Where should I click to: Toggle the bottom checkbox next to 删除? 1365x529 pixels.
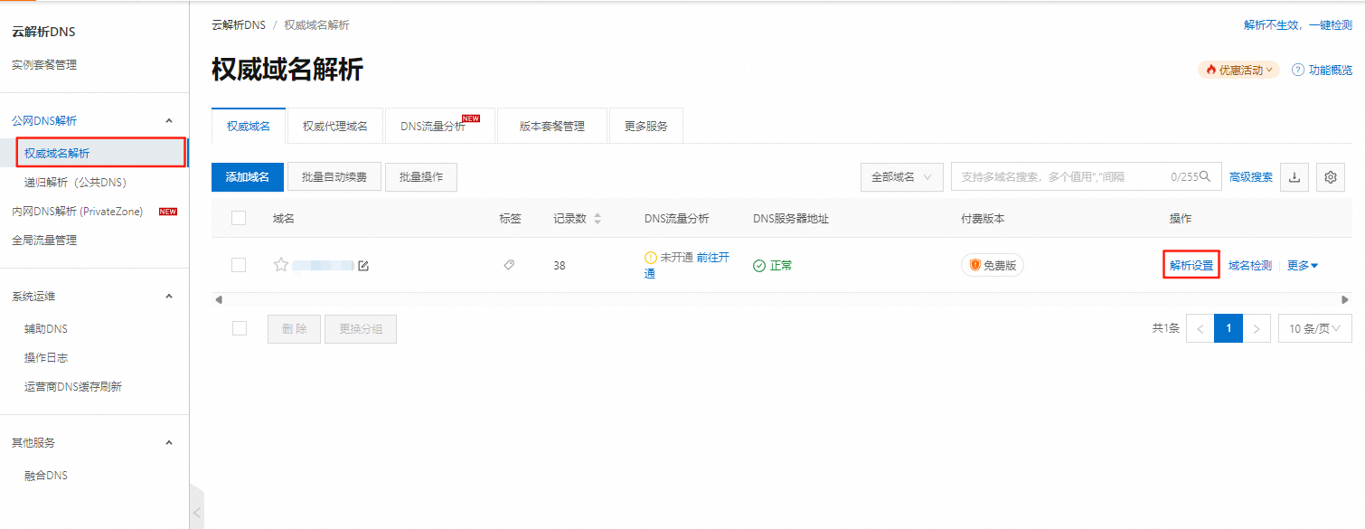tap(240, 328)
